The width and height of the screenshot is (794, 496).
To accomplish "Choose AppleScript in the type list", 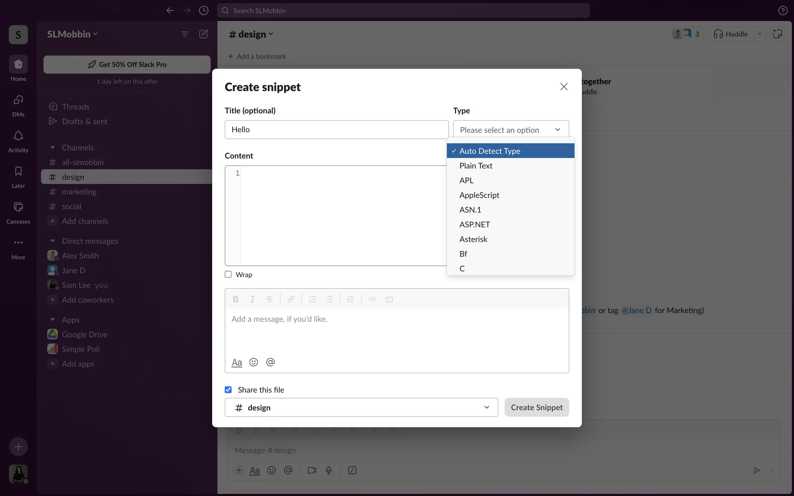I will [479, 195].
